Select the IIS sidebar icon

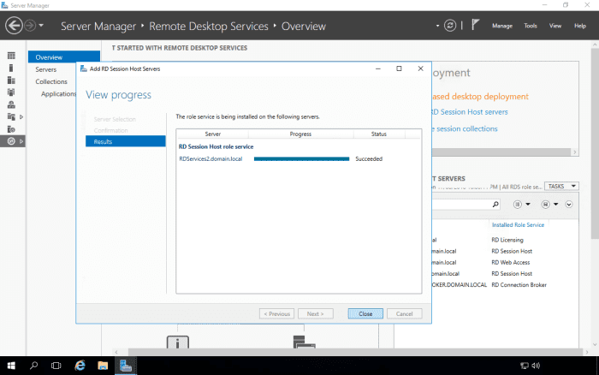pos(11,129)
